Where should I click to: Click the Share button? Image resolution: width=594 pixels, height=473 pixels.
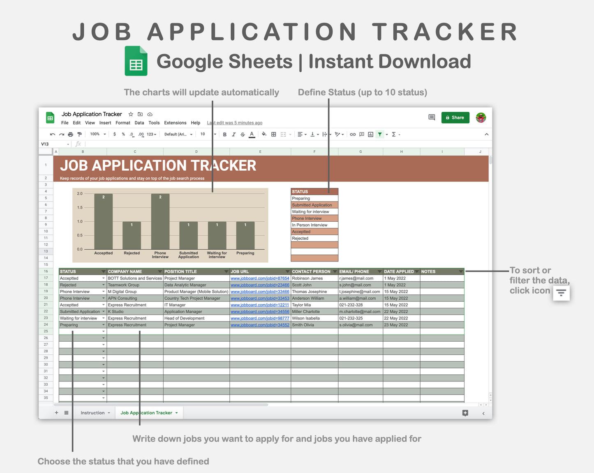click(x=455, y=117)
